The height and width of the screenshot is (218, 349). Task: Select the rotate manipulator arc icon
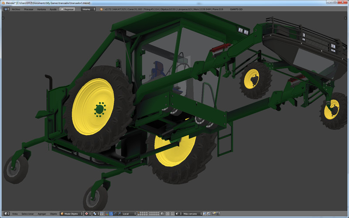pos(114,214)
